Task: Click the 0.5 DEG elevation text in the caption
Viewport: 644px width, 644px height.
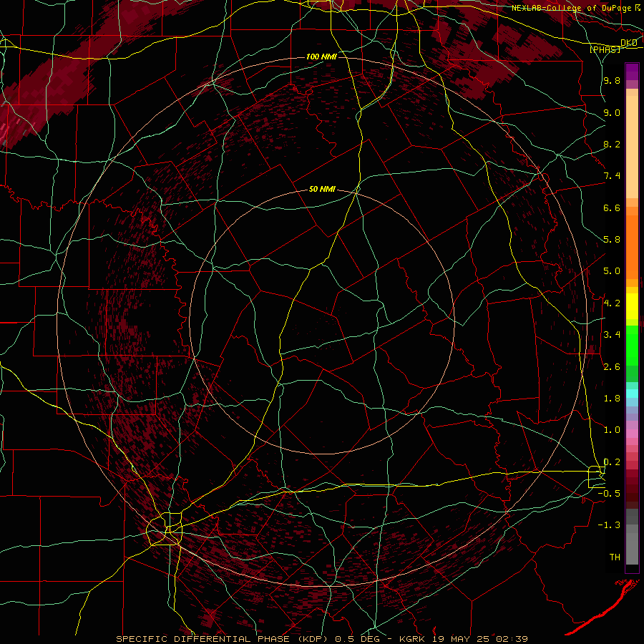Action: click(x=359, y=639)
